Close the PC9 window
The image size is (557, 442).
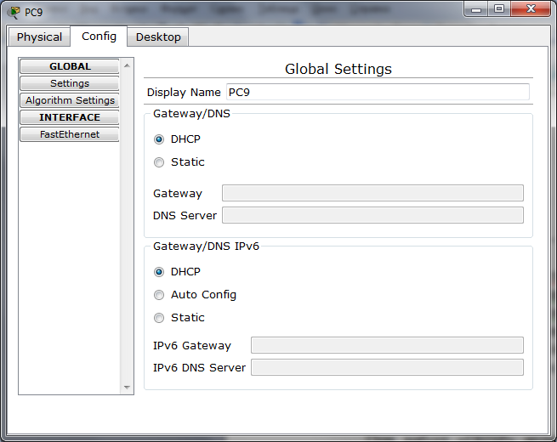(x=531, y=8)
